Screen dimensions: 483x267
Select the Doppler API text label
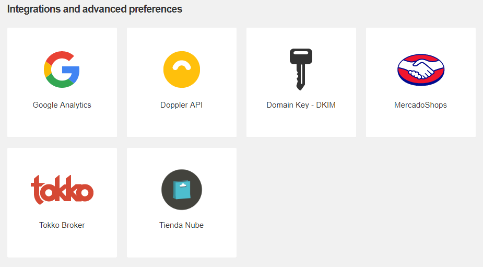[x=181, y=105]
